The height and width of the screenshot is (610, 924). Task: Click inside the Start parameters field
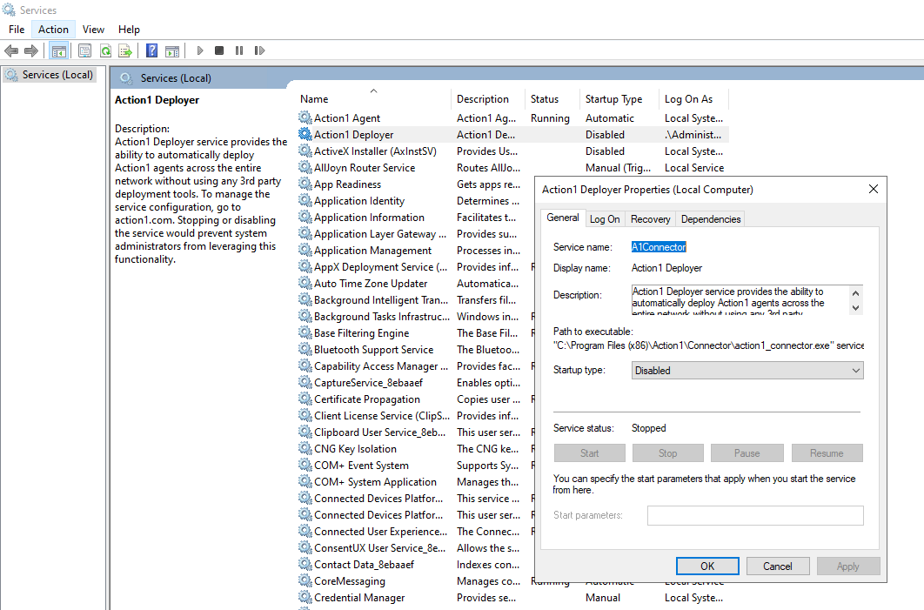tap(756, 515)
